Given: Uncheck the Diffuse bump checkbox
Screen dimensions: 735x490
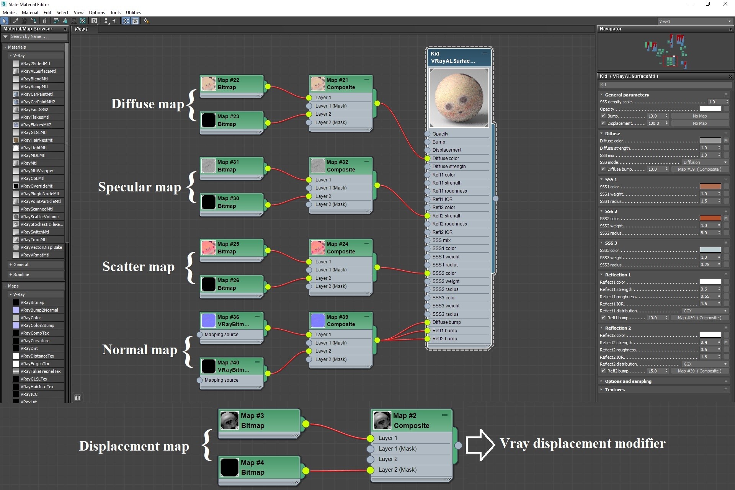Looking at the screenshot, I should (x=603, y=169).
